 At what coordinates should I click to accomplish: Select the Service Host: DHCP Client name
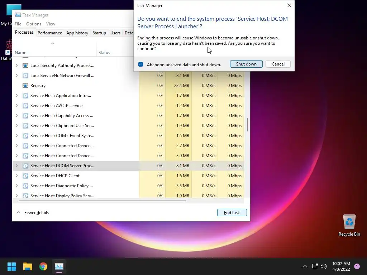[55, 176]
